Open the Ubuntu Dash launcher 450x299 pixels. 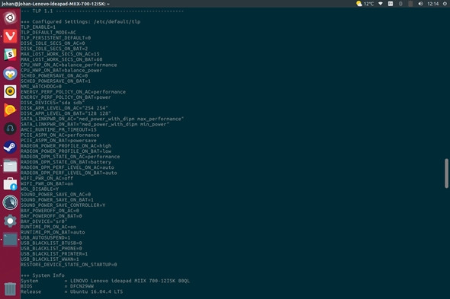coord(10,18)
